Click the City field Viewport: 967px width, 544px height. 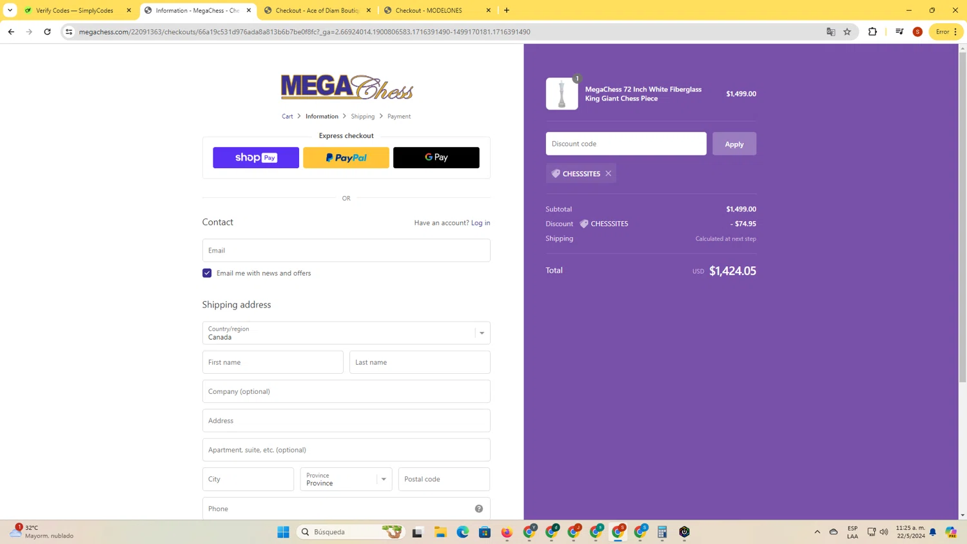click(248, 479)
